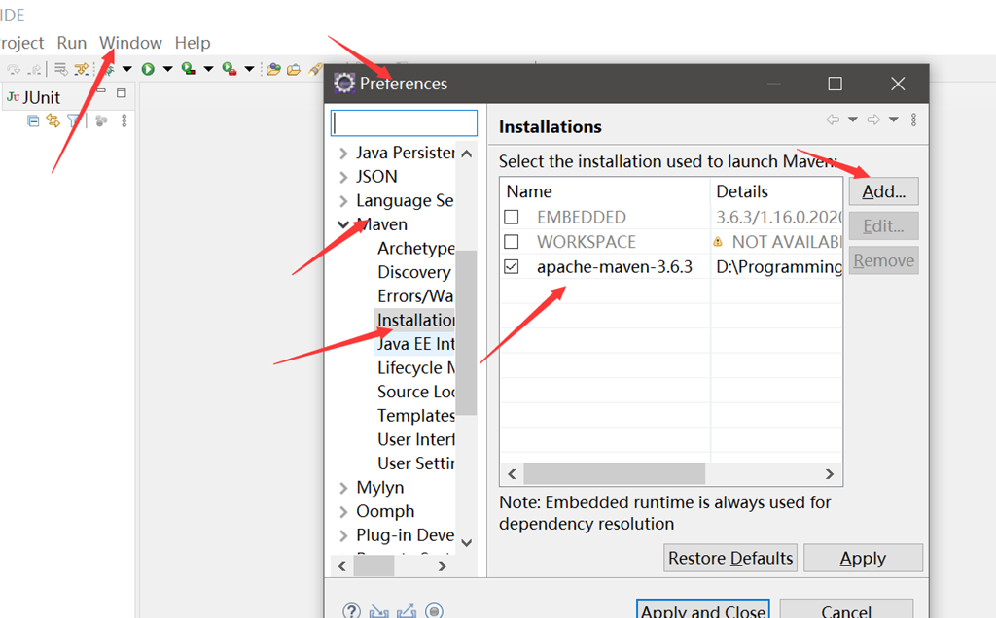This screenshot has width=996, height=618.
Task: Check the WORKSPACE installation checkbox
Action: (512, 242)
